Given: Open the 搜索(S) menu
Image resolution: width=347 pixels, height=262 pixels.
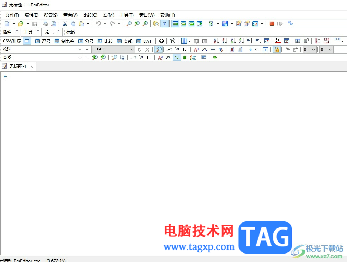Looking at the screenshot, I should pyautogui.click(x=51, y=15).
